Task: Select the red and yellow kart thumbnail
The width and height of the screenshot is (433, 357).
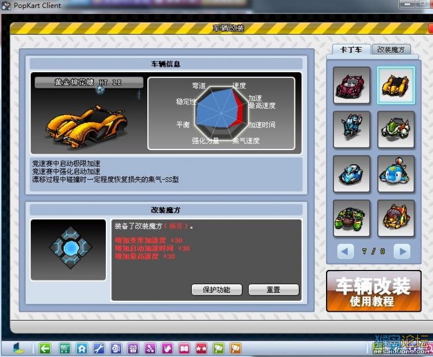Action: tap(396, 218)
